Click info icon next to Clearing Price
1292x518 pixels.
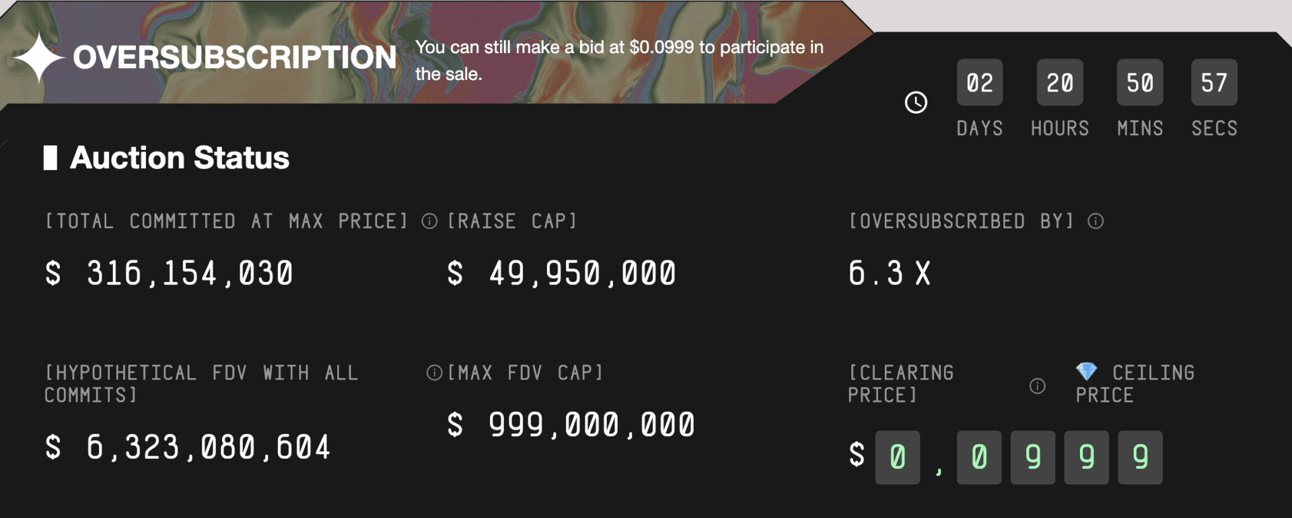1038,385
